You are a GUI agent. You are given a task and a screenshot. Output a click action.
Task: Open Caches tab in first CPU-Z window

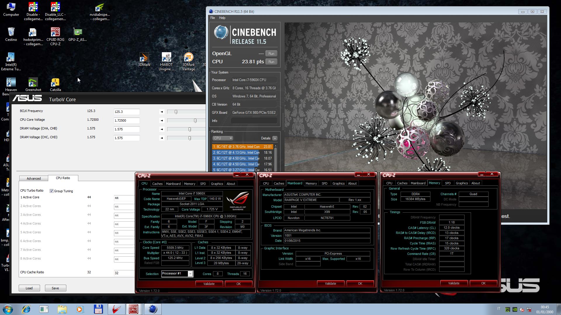pyautogui.click(x=157, y=184)
